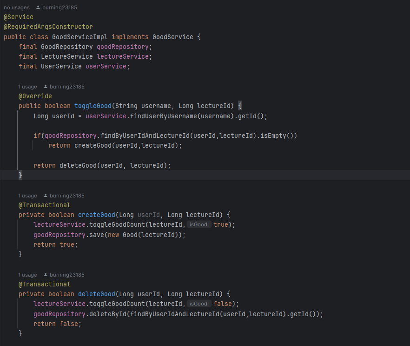410x346 pixels.
Task: Click the createGood call in return statement
Action: coord(93,146)
